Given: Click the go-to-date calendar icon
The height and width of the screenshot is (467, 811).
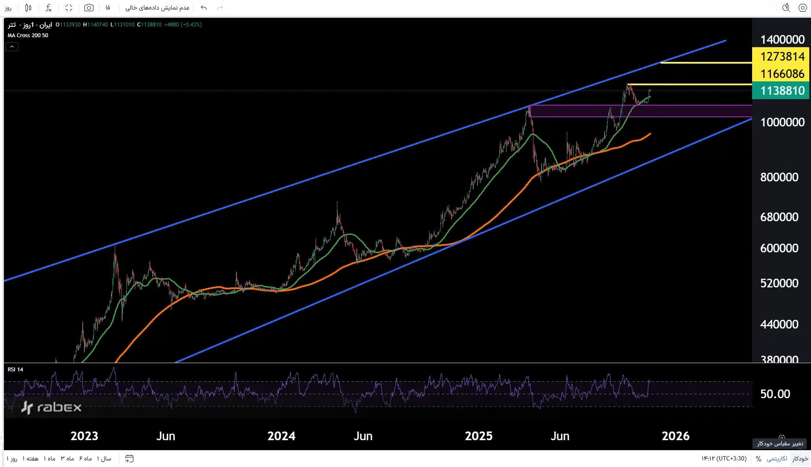Looking at the screenshot, I should coord(129,458).
